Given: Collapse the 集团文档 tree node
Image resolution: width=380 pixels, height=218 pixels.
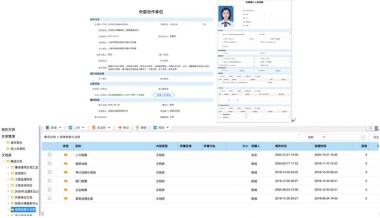Looking at the screenshot, I should (4, 161).
